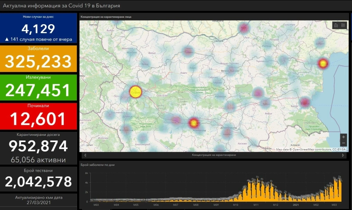Screen dimensions: 352x210
Task: Click the M11 peak bars in chart
Action: (257, 190)
